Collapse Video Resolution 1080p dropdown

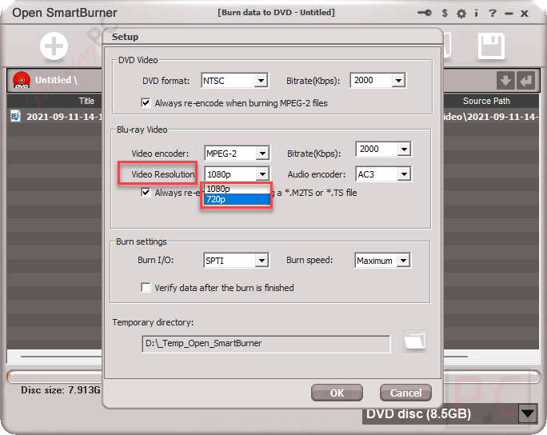(262, 174)
